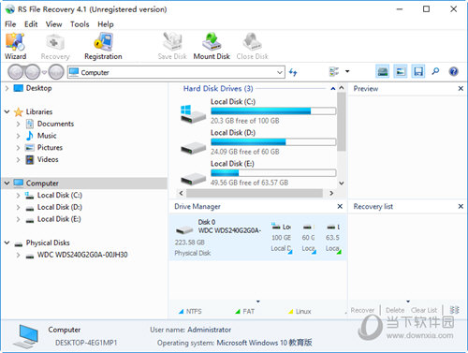The image size is (468, 353).
Task: Expand the WDC WDS240G2G0A-00JH30 node
Action: coord(18,255)
